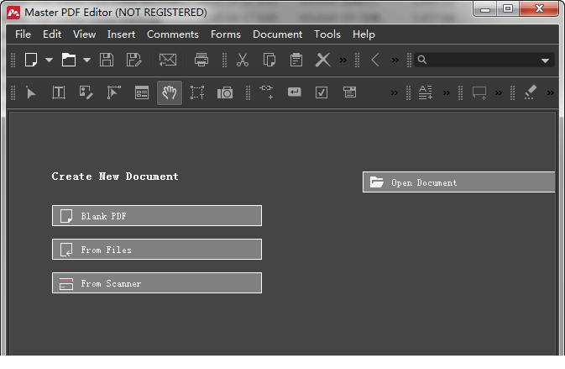The image size is (565, 369).
Task: Click the Highlight text marker icon
Action: (530, 92)
